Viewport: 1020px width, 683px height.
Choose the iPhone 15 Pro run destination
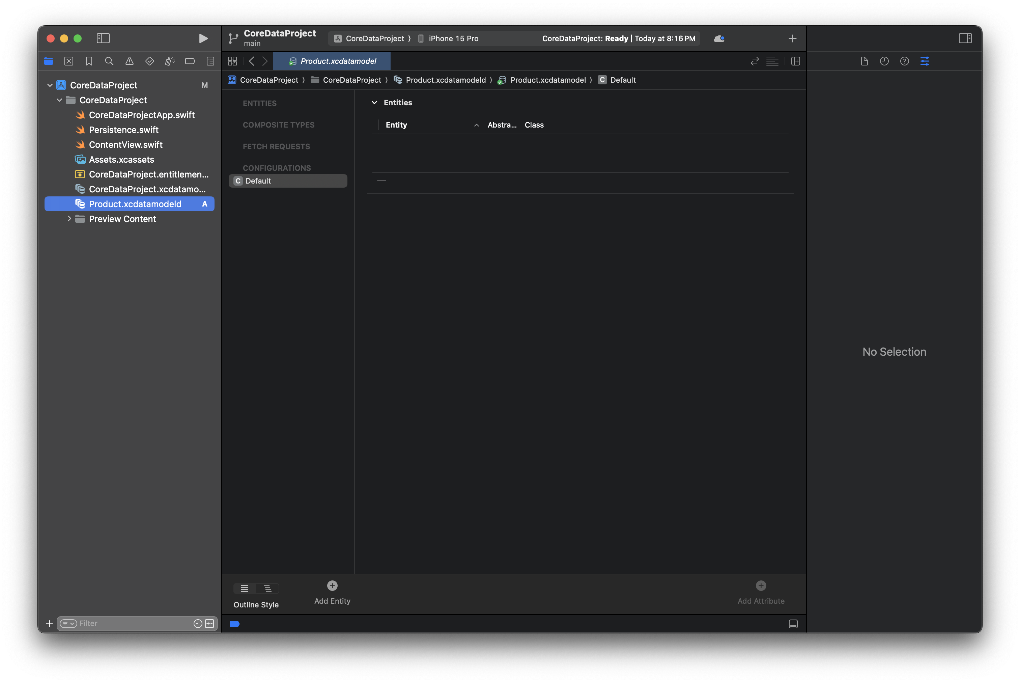point(453,39)
